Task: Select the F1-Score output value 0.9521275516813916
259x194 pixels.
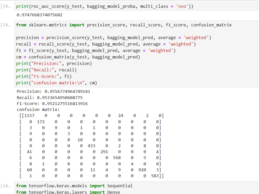Action: click(x=65, y=104)
